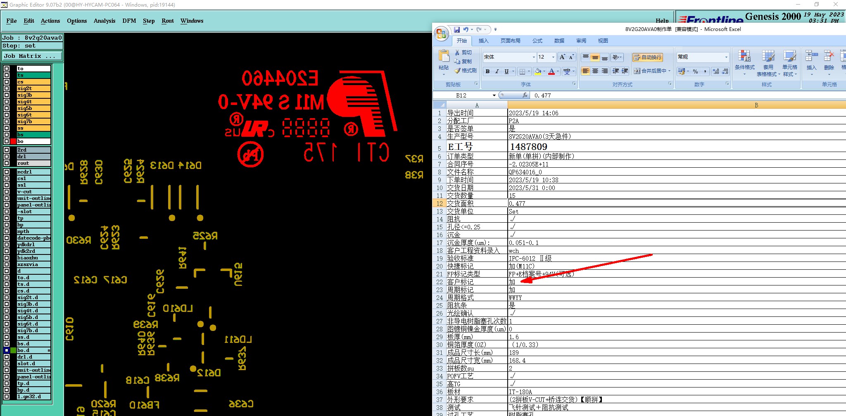
Task: Decrease the cell indent
Action: tap(615, 71)
